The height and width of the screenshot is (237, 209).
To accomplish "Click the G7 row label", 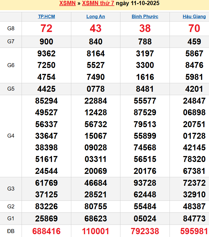I will pos(11,42).
